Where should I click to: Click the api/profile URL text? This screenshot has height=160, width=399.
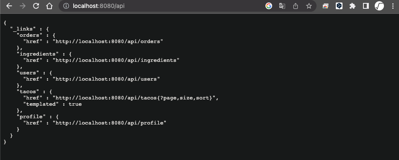pos(109,123)
